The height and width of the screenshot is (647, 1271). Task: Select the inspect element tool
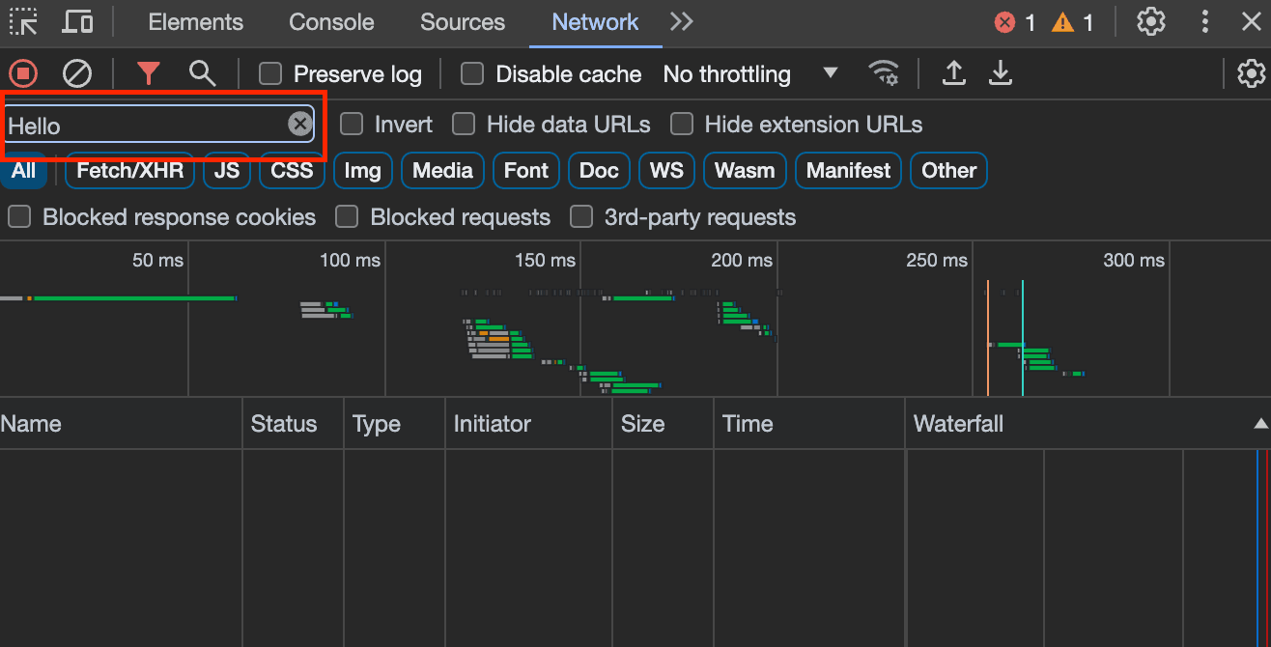point(23,21)
